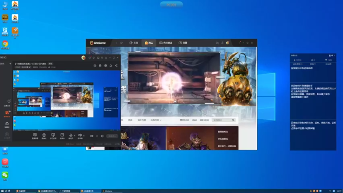Open the PUBG icon on the desktop

[5, 18]
